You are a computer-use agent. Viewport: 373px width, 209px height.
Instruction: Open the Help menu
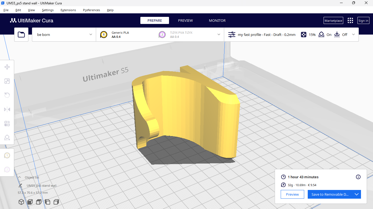[x=110, y=10]
